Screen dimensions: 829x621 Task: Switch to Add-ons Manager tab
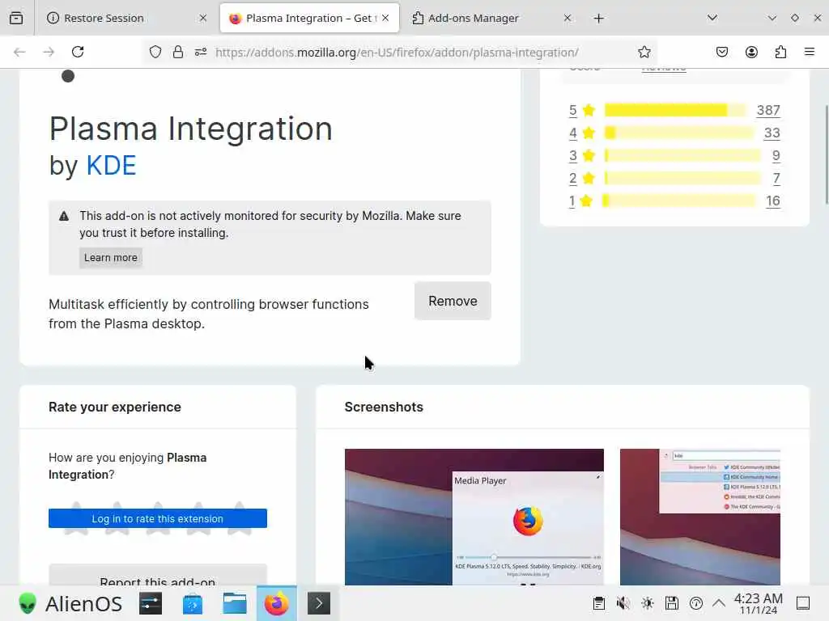tap(491, 18)
